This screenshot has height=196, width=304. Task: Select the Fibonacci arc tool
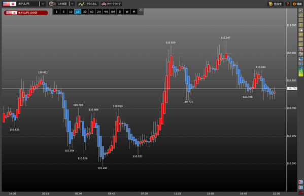click(301, 34)
